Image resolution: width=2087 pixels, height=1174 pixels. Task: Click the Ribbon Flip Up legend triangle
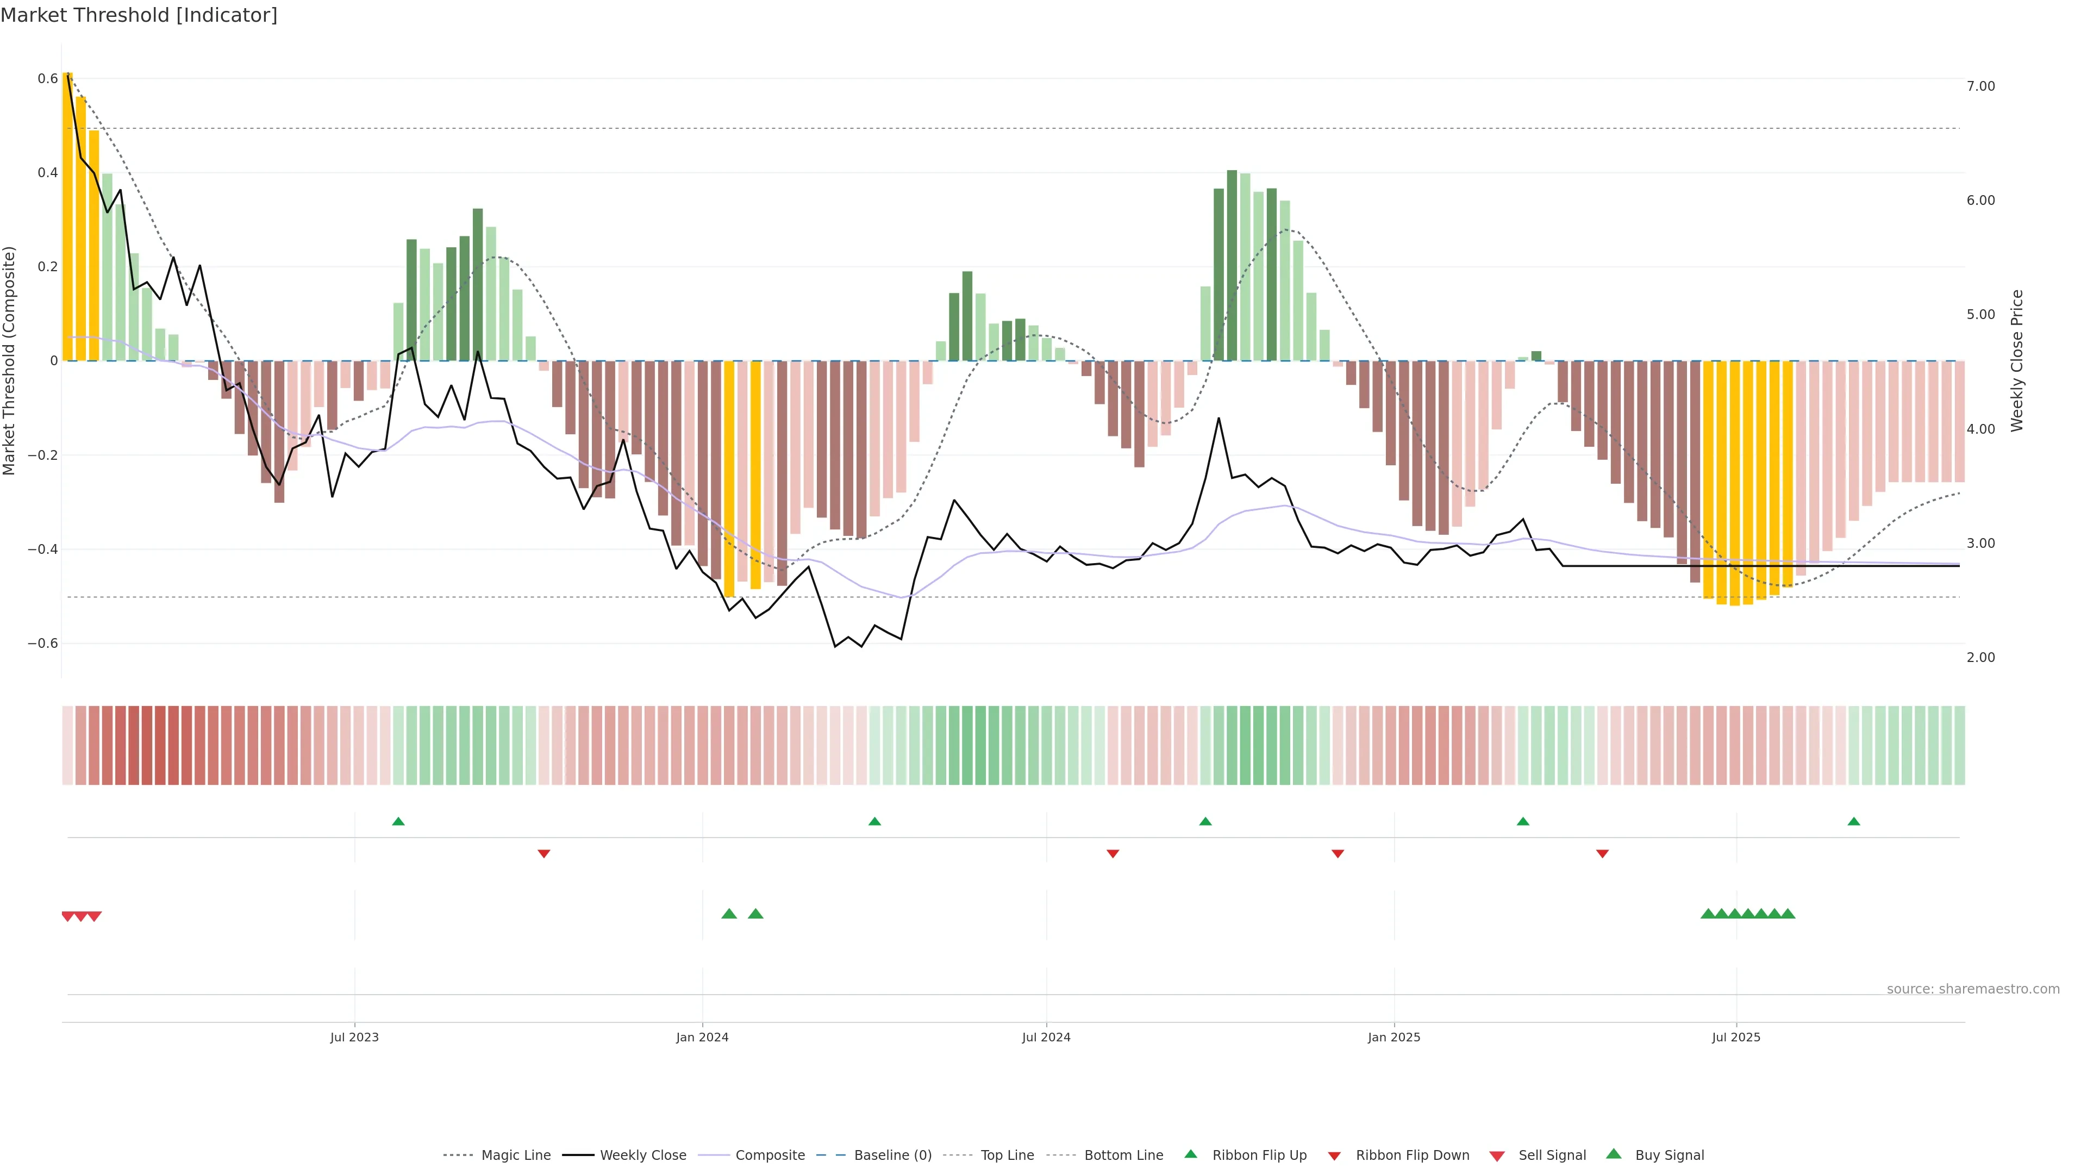coord(1190,1154)
